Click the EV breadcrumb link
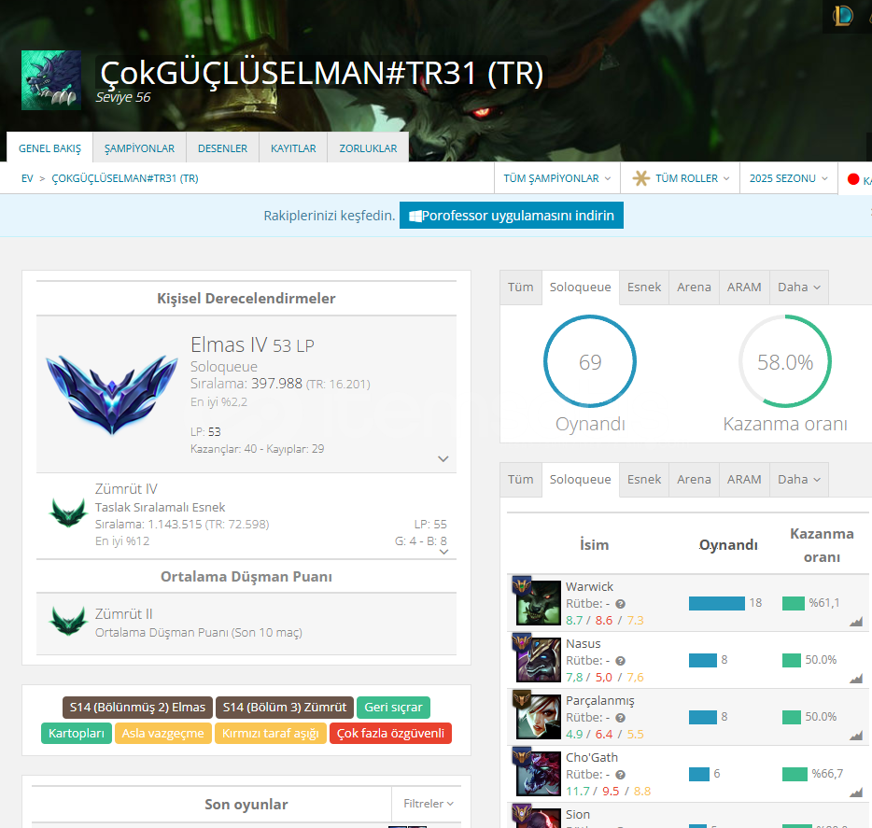 point(27,178)
